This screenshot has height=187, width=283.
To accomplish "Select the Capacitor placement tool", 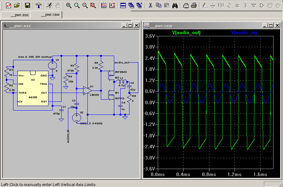I will pyautogui.click(x=237, y=5).
